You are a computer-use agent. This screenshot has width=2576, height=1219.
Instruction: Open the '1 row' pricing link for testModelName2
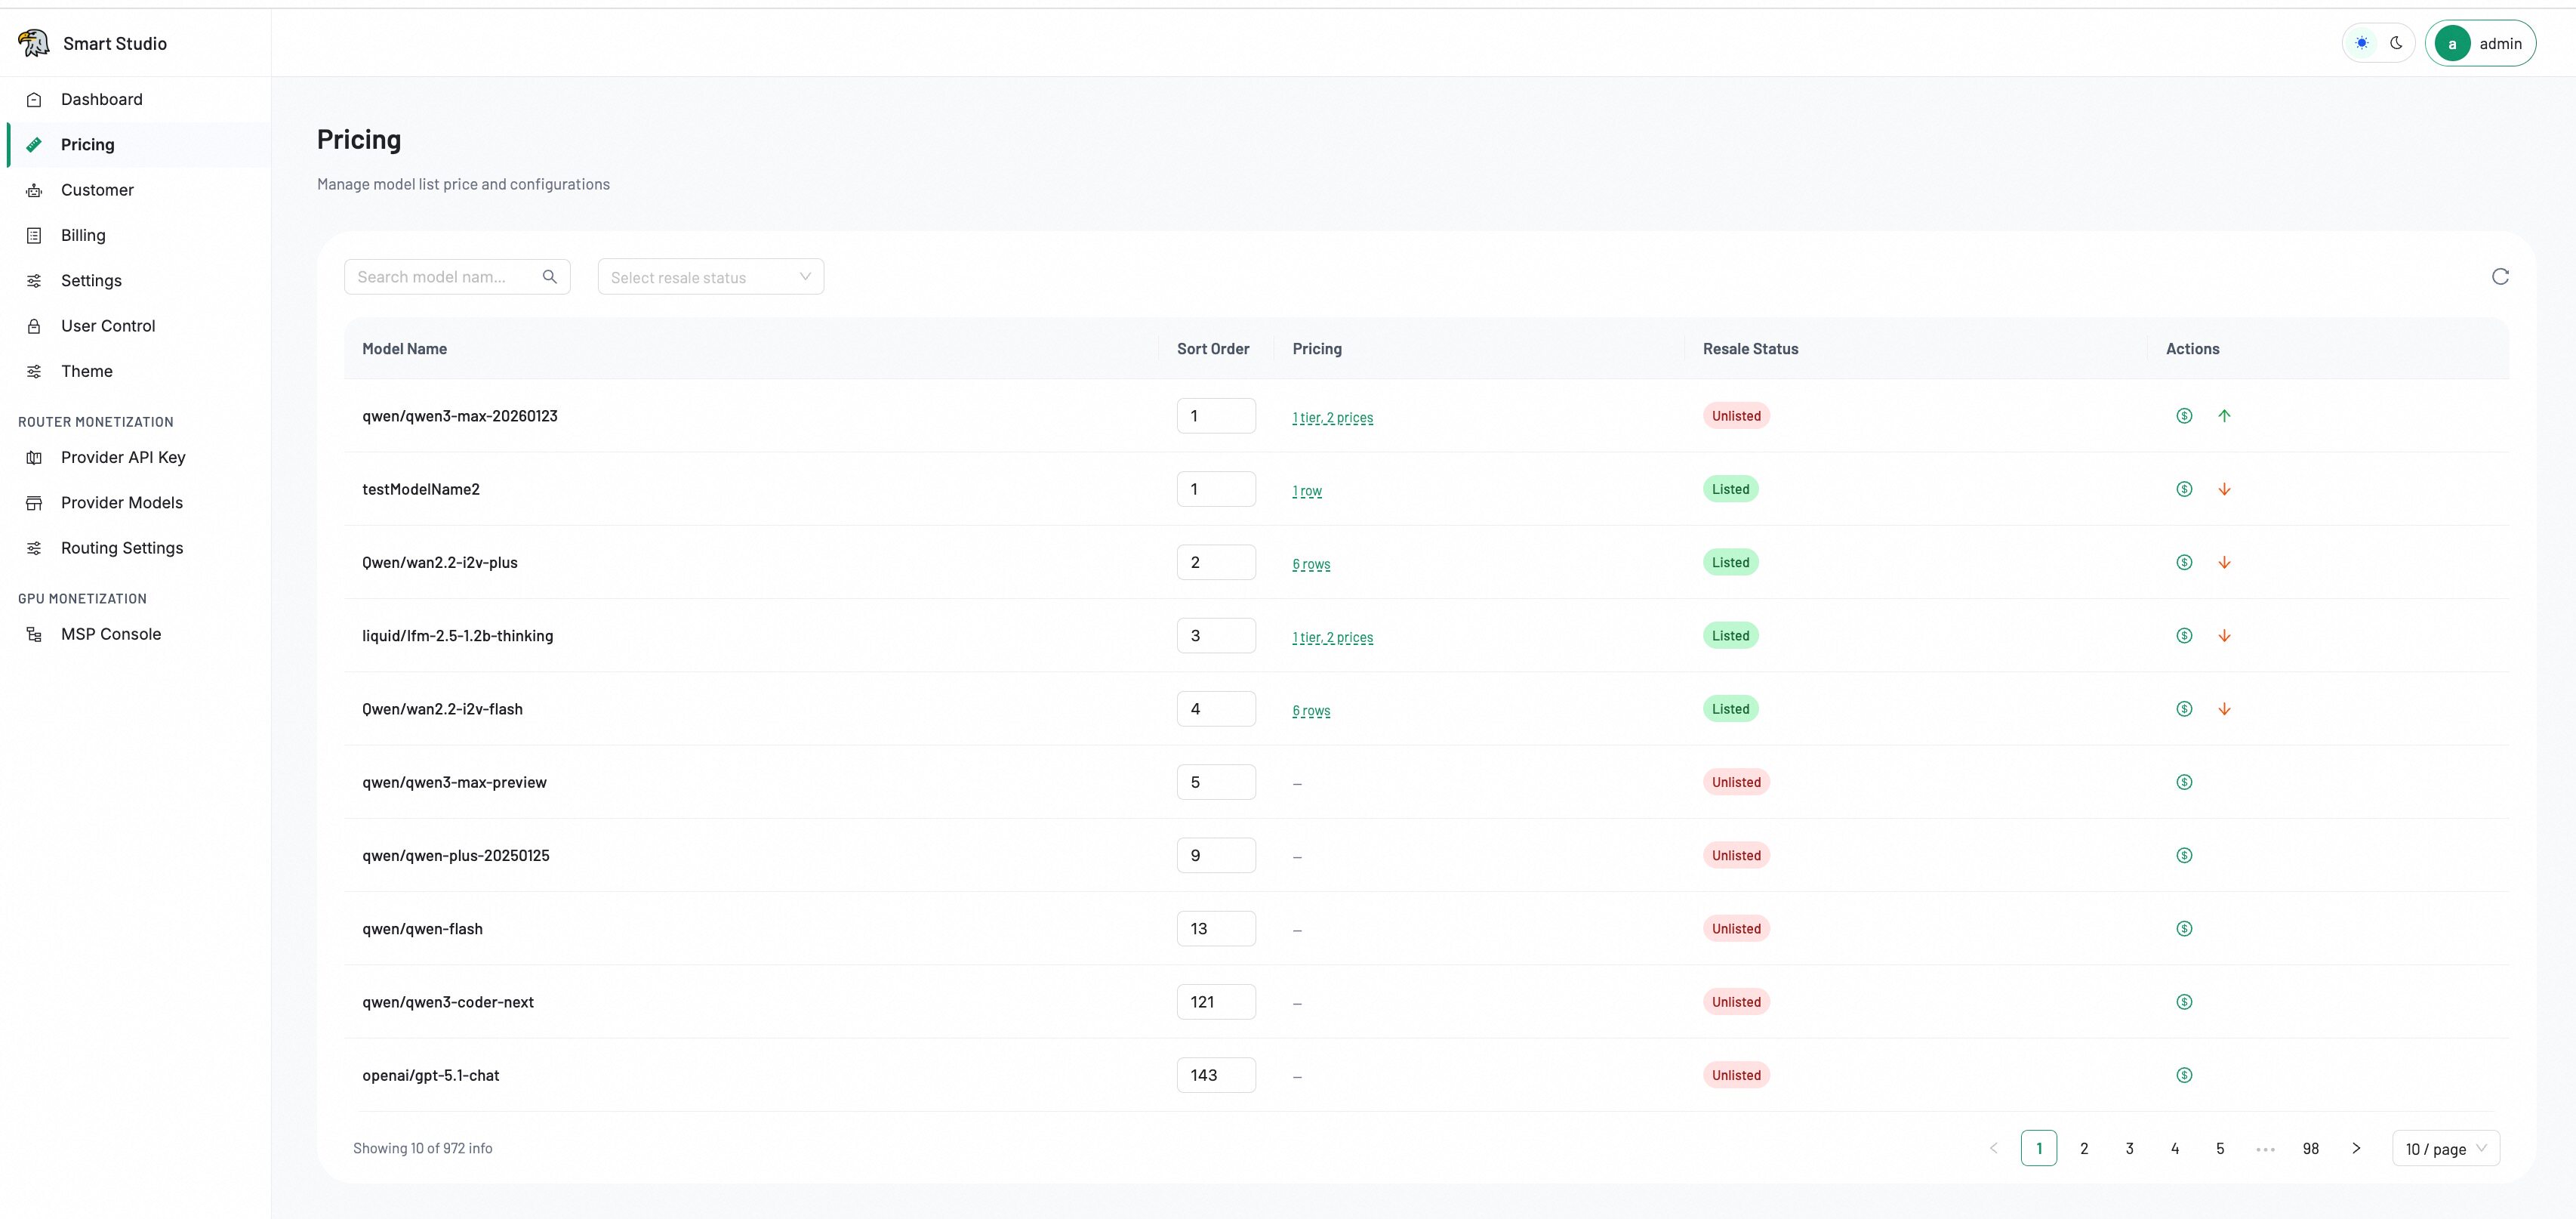pyautogui.click(x=1307, y=491)
